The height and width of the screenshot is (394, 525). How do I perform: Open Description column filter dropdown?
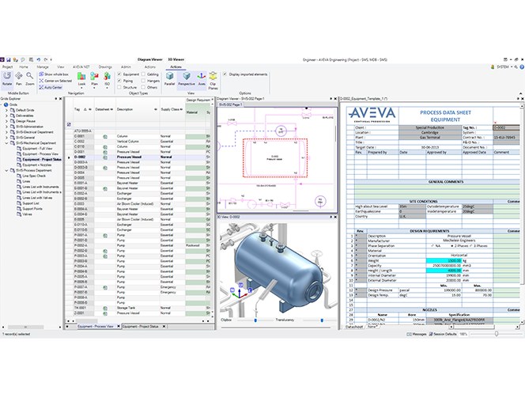pyautogui.click(x=156, y=109)
